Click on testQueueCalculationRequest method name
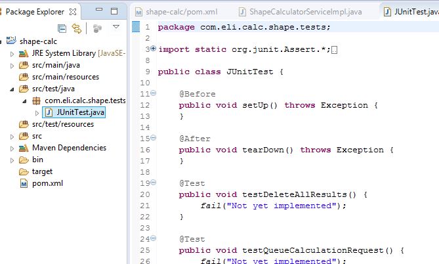The width and height of the screenshot is (439, 264). click(x=313, y=251)
